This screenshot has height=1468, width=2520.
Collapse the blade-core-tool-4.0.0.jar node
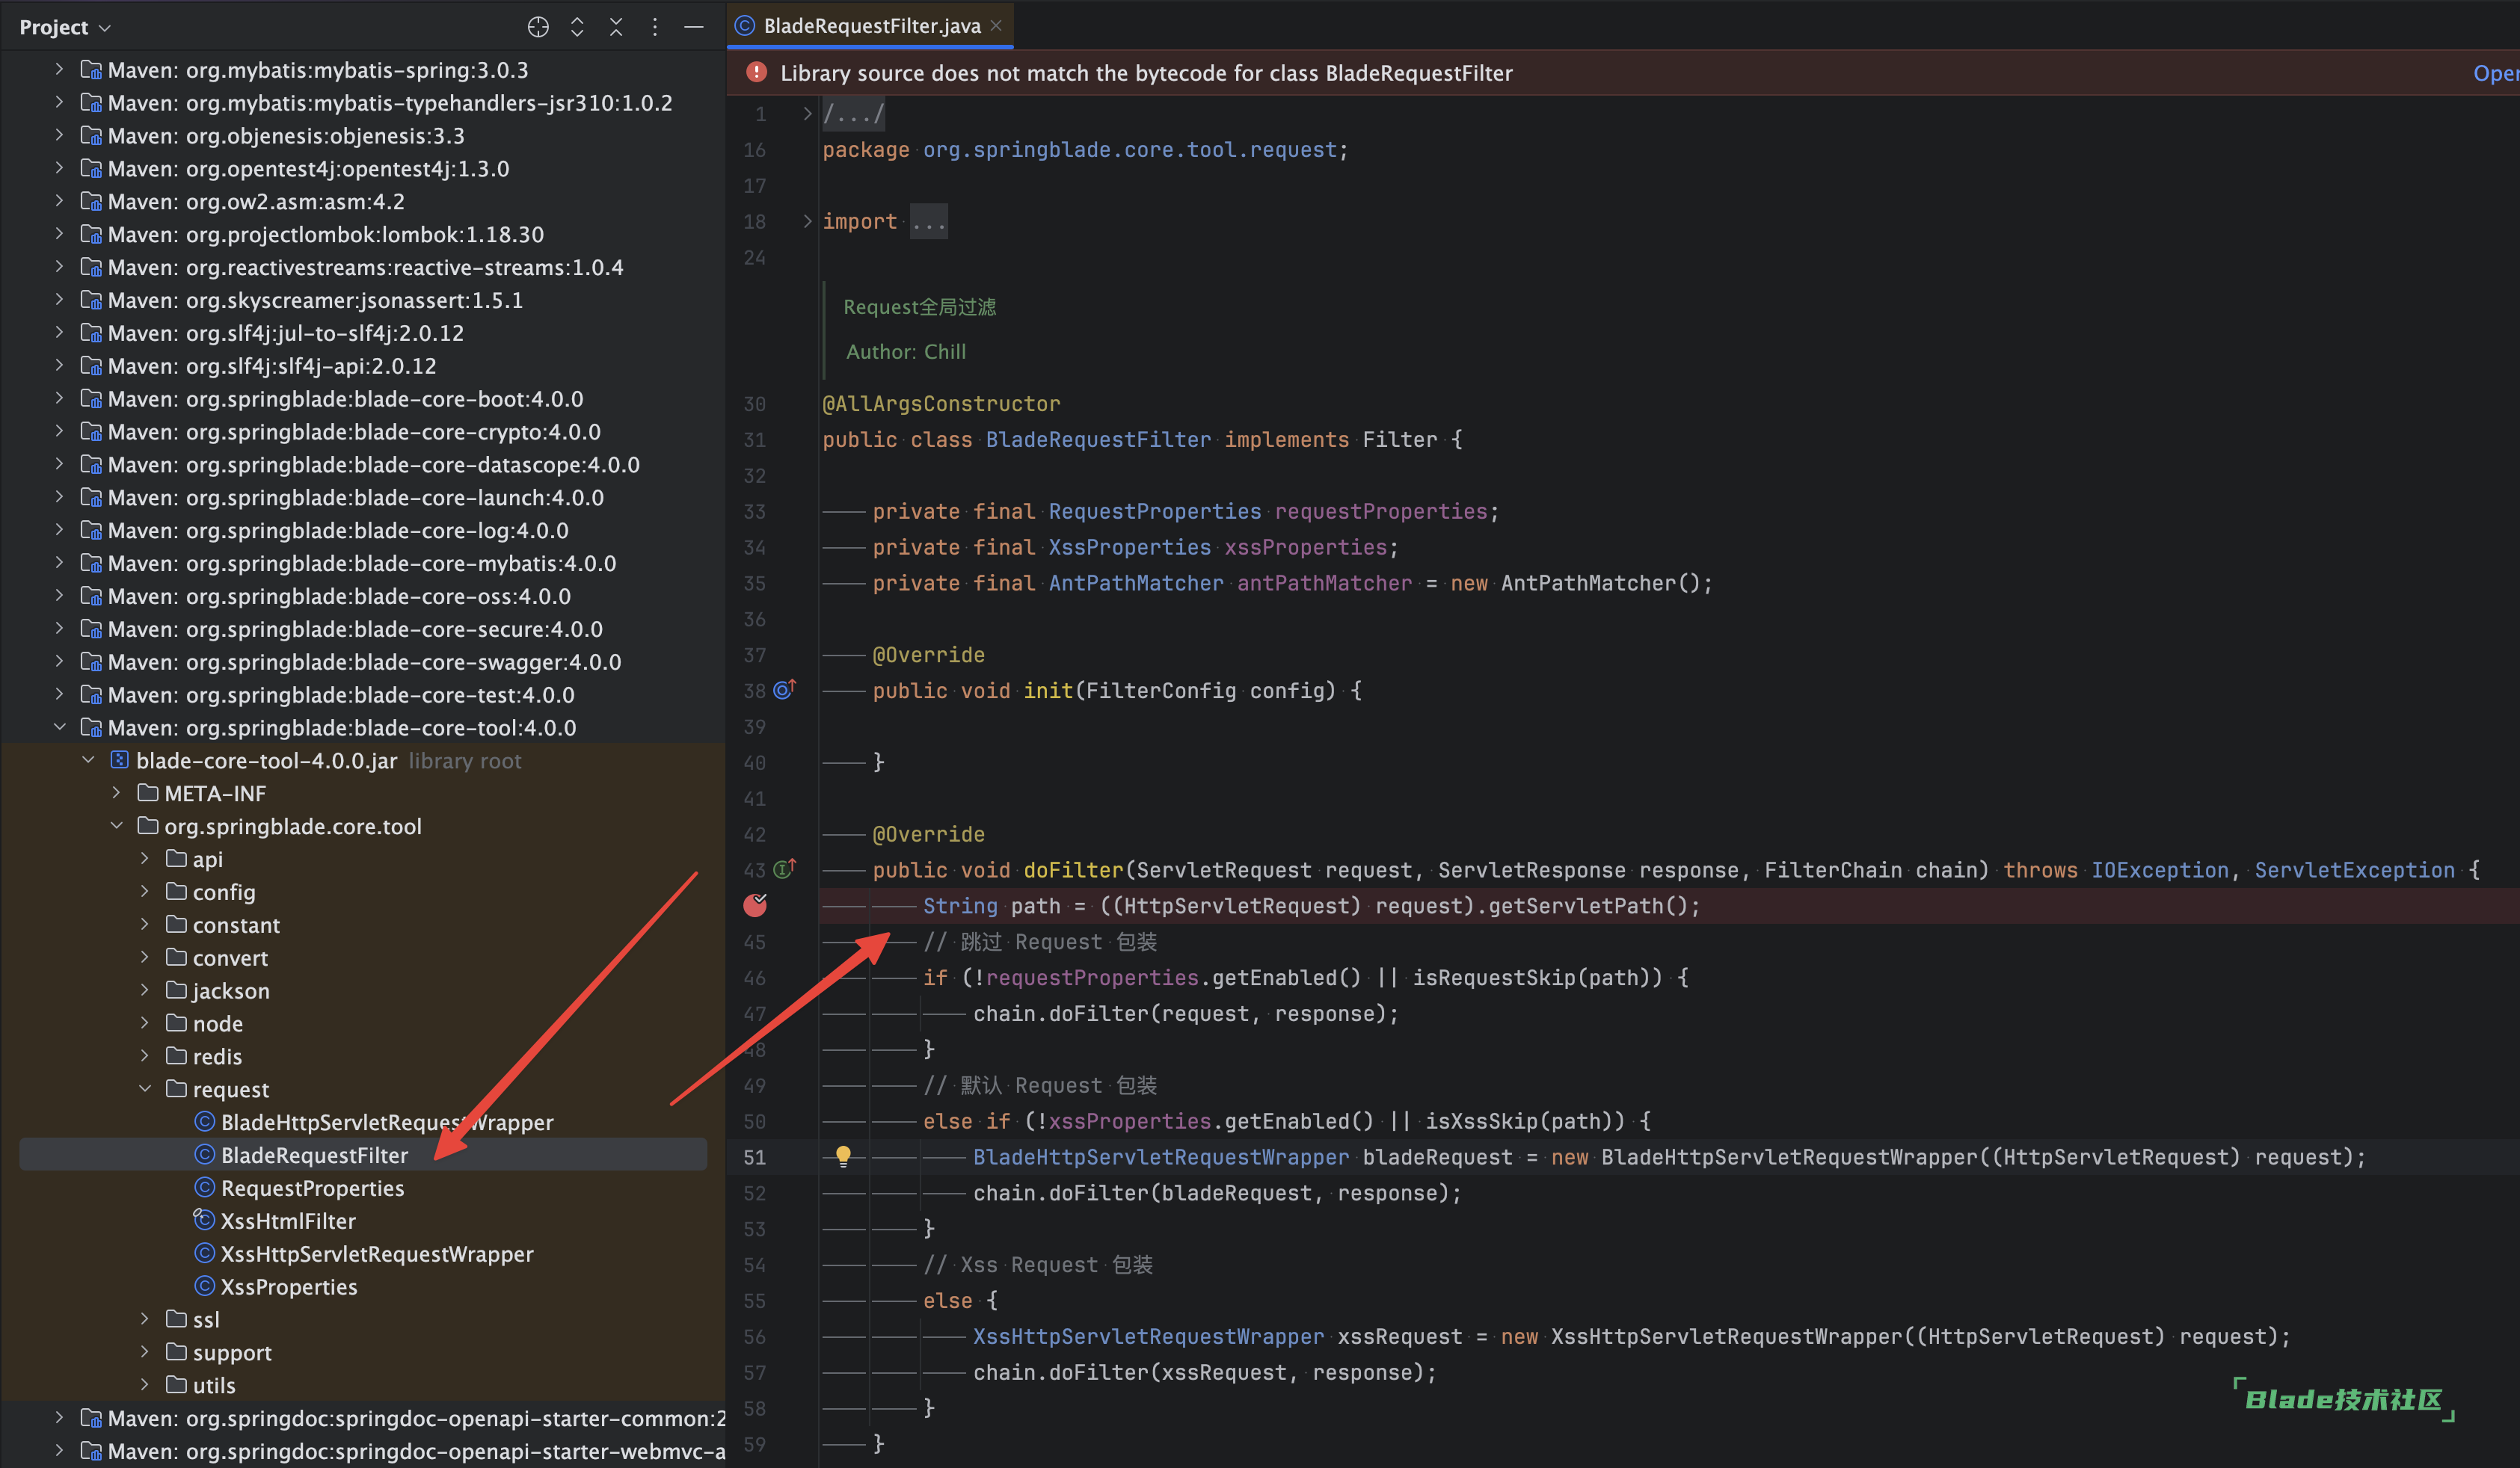point(88,760)
